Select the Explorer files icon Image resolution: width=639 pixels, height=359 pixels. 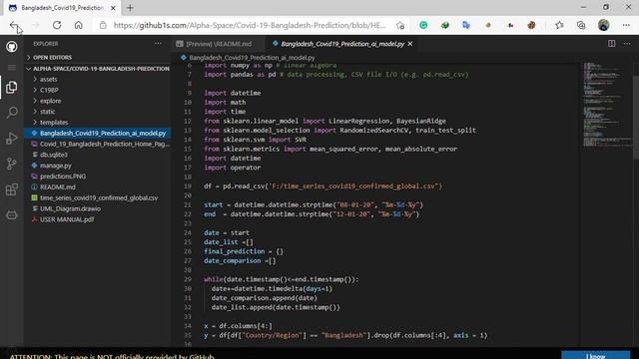(x=11, y=87)
